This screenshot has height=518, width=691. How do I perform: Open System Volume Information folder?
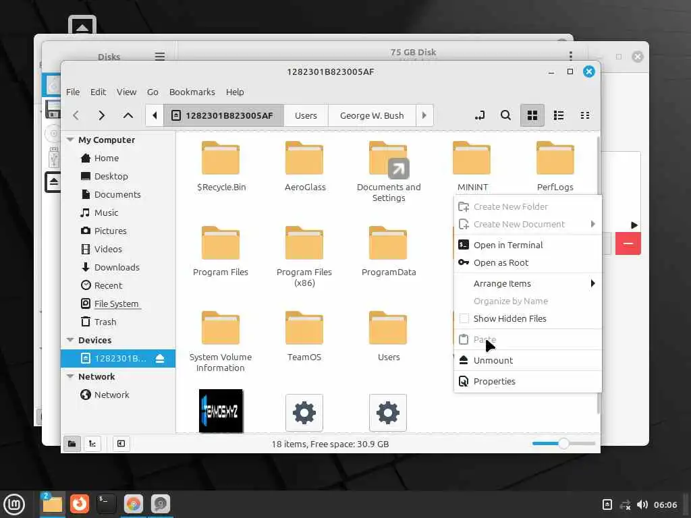coord(221,342)
